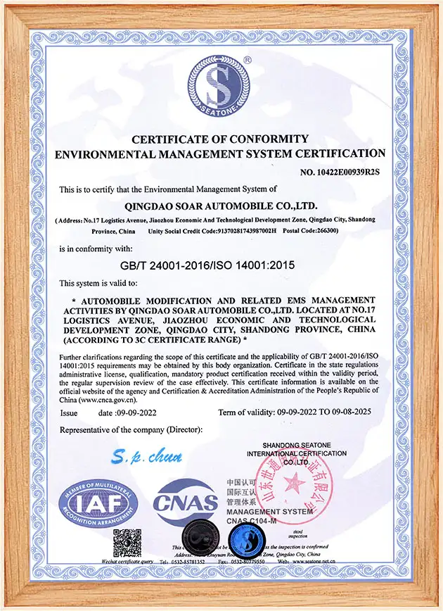Viewport: 443px width, 611px height.
Task: Click 'AUTOMOBILE MODIFICATION AND RELATED EMS MANAGEMENT' line
Action: point(224,301)
